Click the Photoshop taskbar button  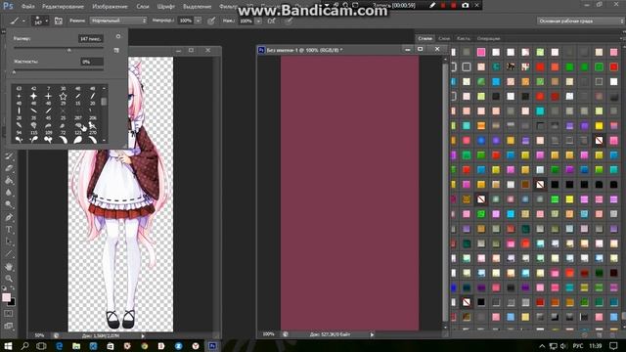(x=212, y=346)
